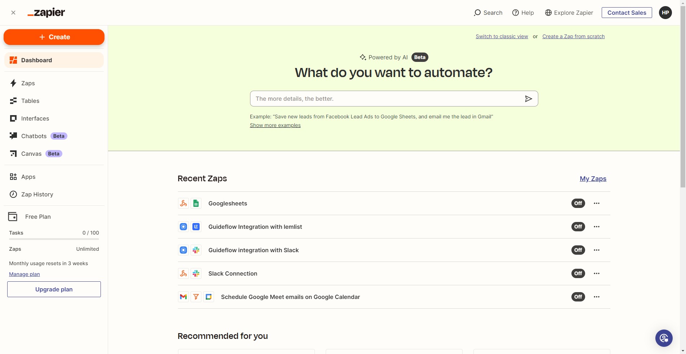The height and width of the screenshot is (354, 686).
Task: Open the HP account avatar menu
Action: [665, 13]
